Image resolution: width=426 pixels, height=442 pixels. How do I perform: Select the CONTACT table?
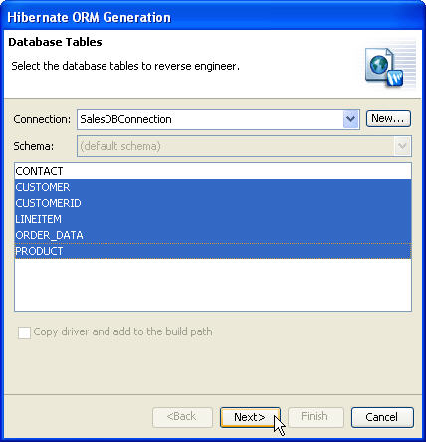pos(213,171)
